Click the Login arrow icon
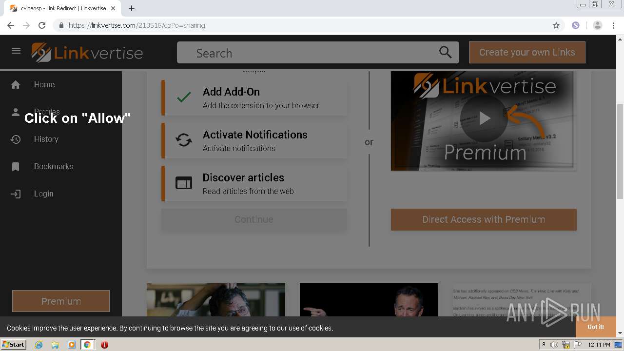624x351 pixels. pos(16,194)
